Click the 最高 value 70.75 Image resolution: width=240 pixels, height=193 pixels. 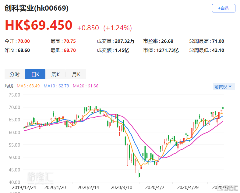[x=70, y=41]
